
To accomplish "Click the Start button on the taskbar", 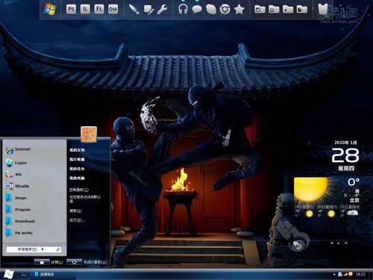I will (x=9, y=274).
